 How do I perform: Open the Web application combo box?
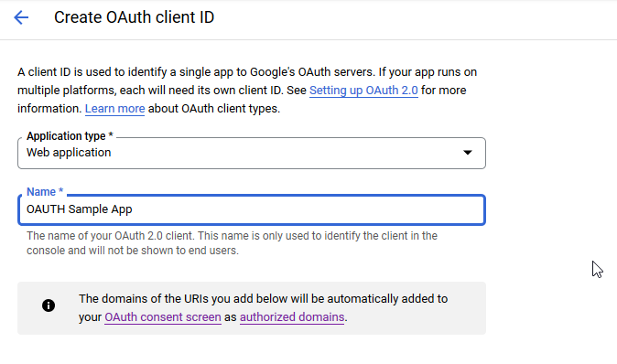[x=252, y=153]
